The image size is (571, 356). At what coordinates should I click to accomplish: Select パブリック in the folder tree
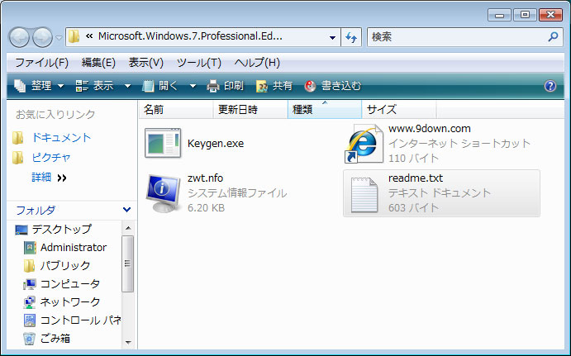pos(64,265)
